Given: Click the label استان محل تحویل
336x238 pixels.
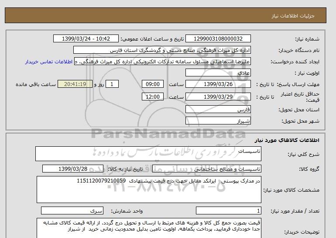Looking at the screenshot, I should tap(299, 110).
